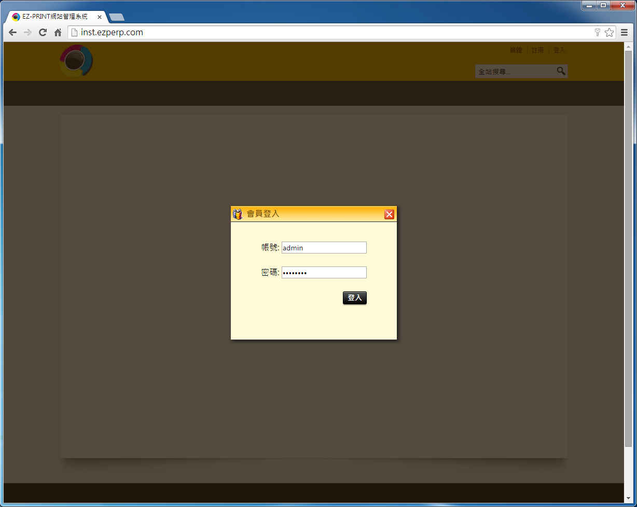Close the 會員登入 dialog

389,214
